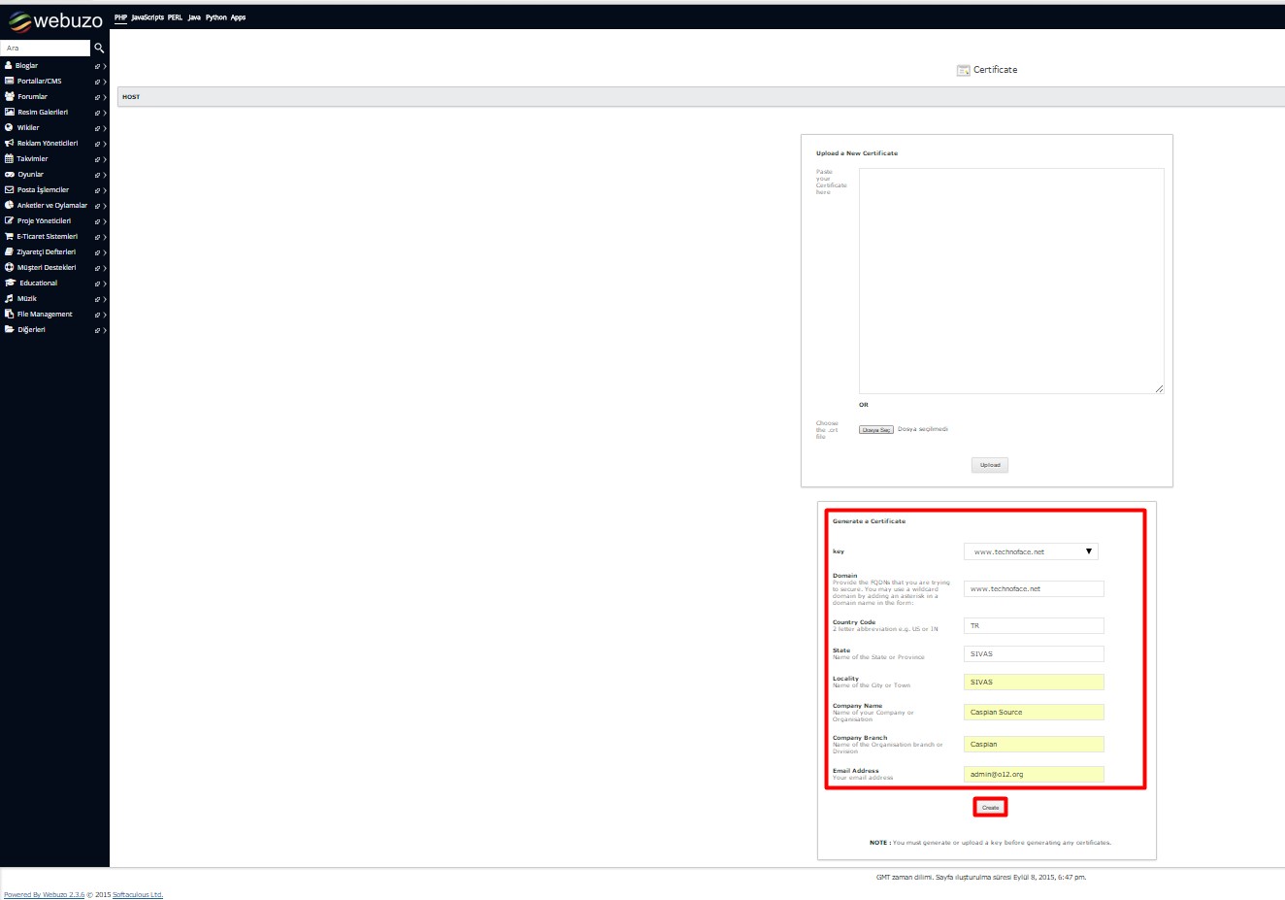The width and height of the screenshot is (1285, 900).
Task: Click the File Management files icon
Action: click(x=9, y=314)
